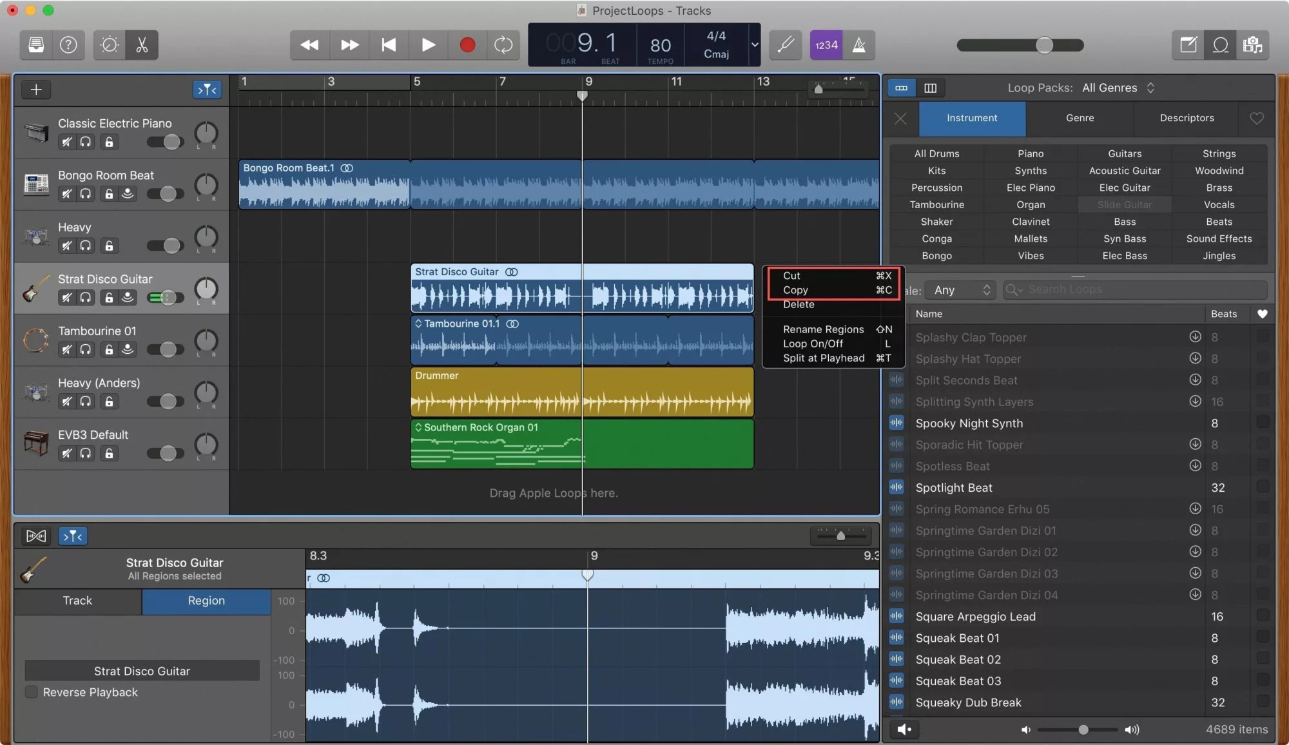Open the Editors view with the scissors icon
This screenshot has width=1289, height=745.
click(x=141, y=44)
